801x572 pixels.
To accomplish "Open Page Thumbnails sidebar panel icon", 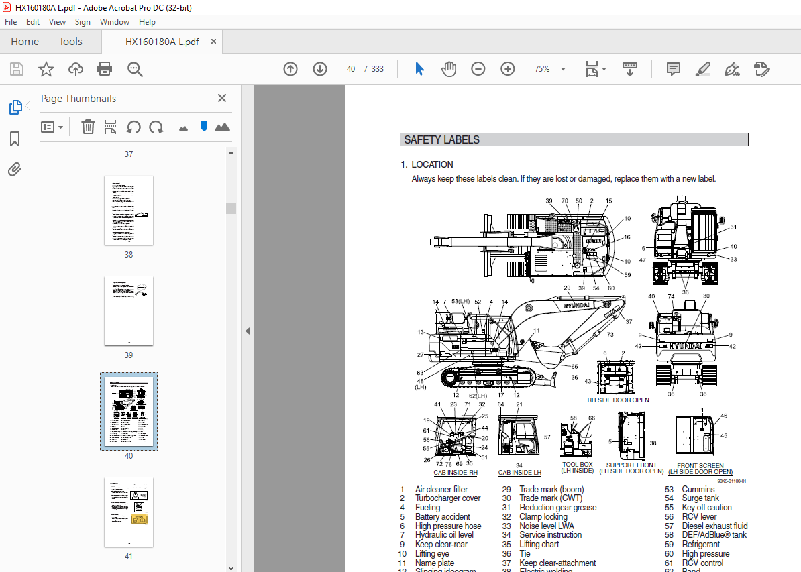I will click(15, 107).
